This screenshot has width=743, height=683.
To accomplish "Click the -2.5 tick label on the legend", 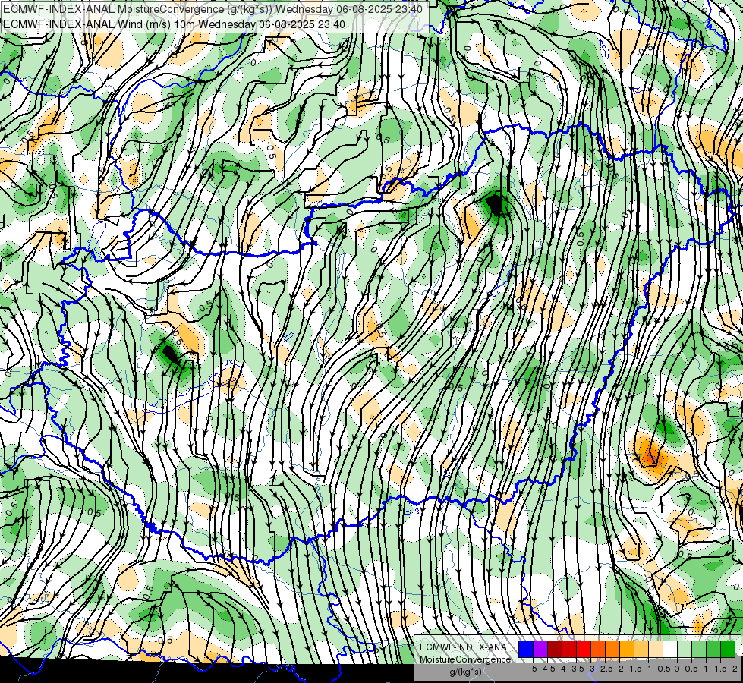I will coord(603,669).
